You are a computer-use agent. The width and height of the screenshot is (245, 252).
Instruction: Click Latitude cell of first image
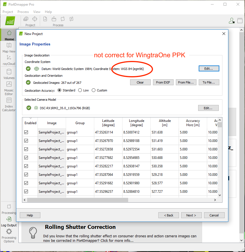[x=108, y=132]
